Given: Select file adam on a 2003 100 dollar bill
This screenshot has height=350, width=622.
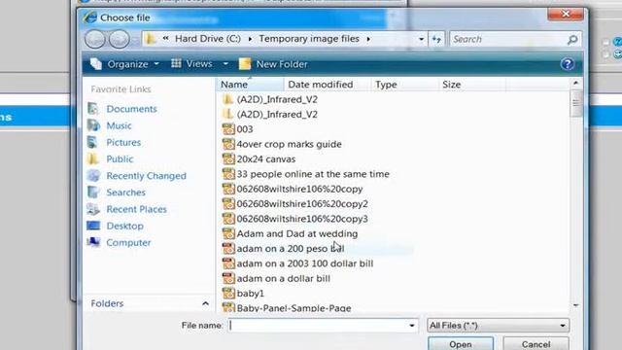Looking at the screenshot, I should pyautogui.click(x=305, y=263).
